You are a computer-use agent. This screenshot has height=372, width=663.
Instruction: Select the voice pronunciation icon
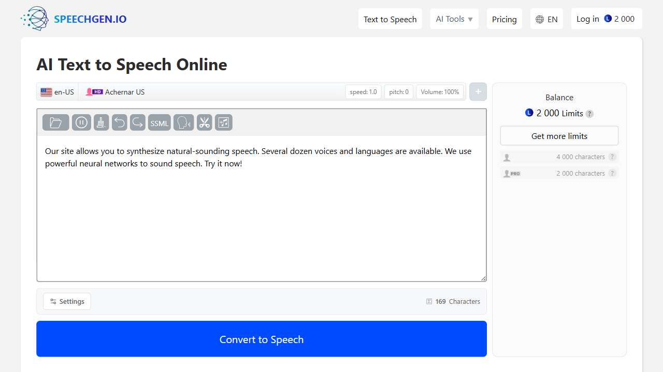click(183, 122)
